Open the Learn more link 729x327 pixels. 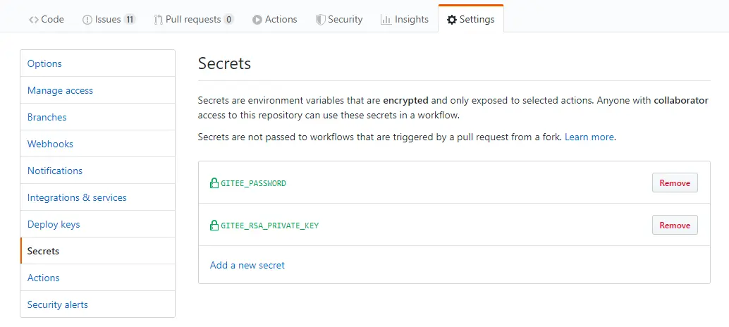coord(589,137)
